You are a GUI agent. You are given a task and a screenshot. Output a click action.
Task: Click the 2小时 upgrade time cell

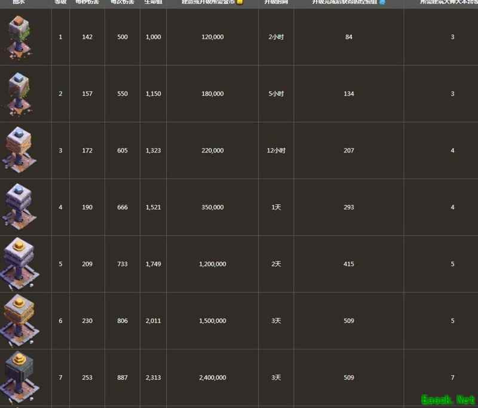[x=276, y=37]
